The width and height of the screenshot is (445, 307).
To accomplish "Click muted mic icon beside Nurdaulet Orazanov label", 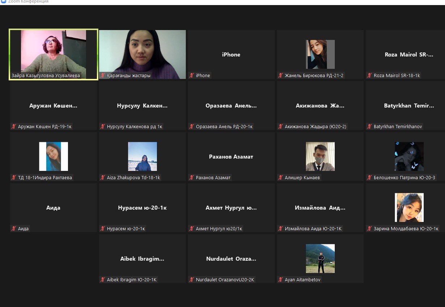I will click(x=192, y=280).
